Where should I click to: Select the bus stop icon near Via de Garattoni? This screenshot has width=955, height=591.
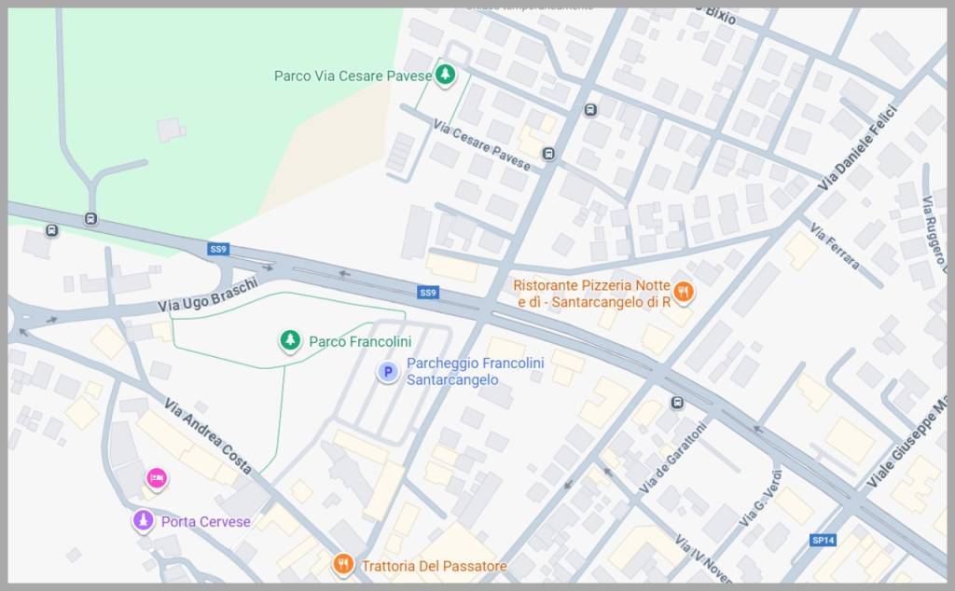[677, 403]
